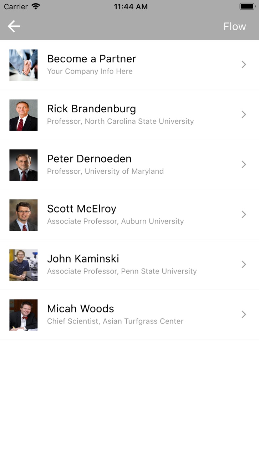Tap Rick Brandenburg's profile photo
Viewport: 259px width, 460px height.
(x=24, y=115)
